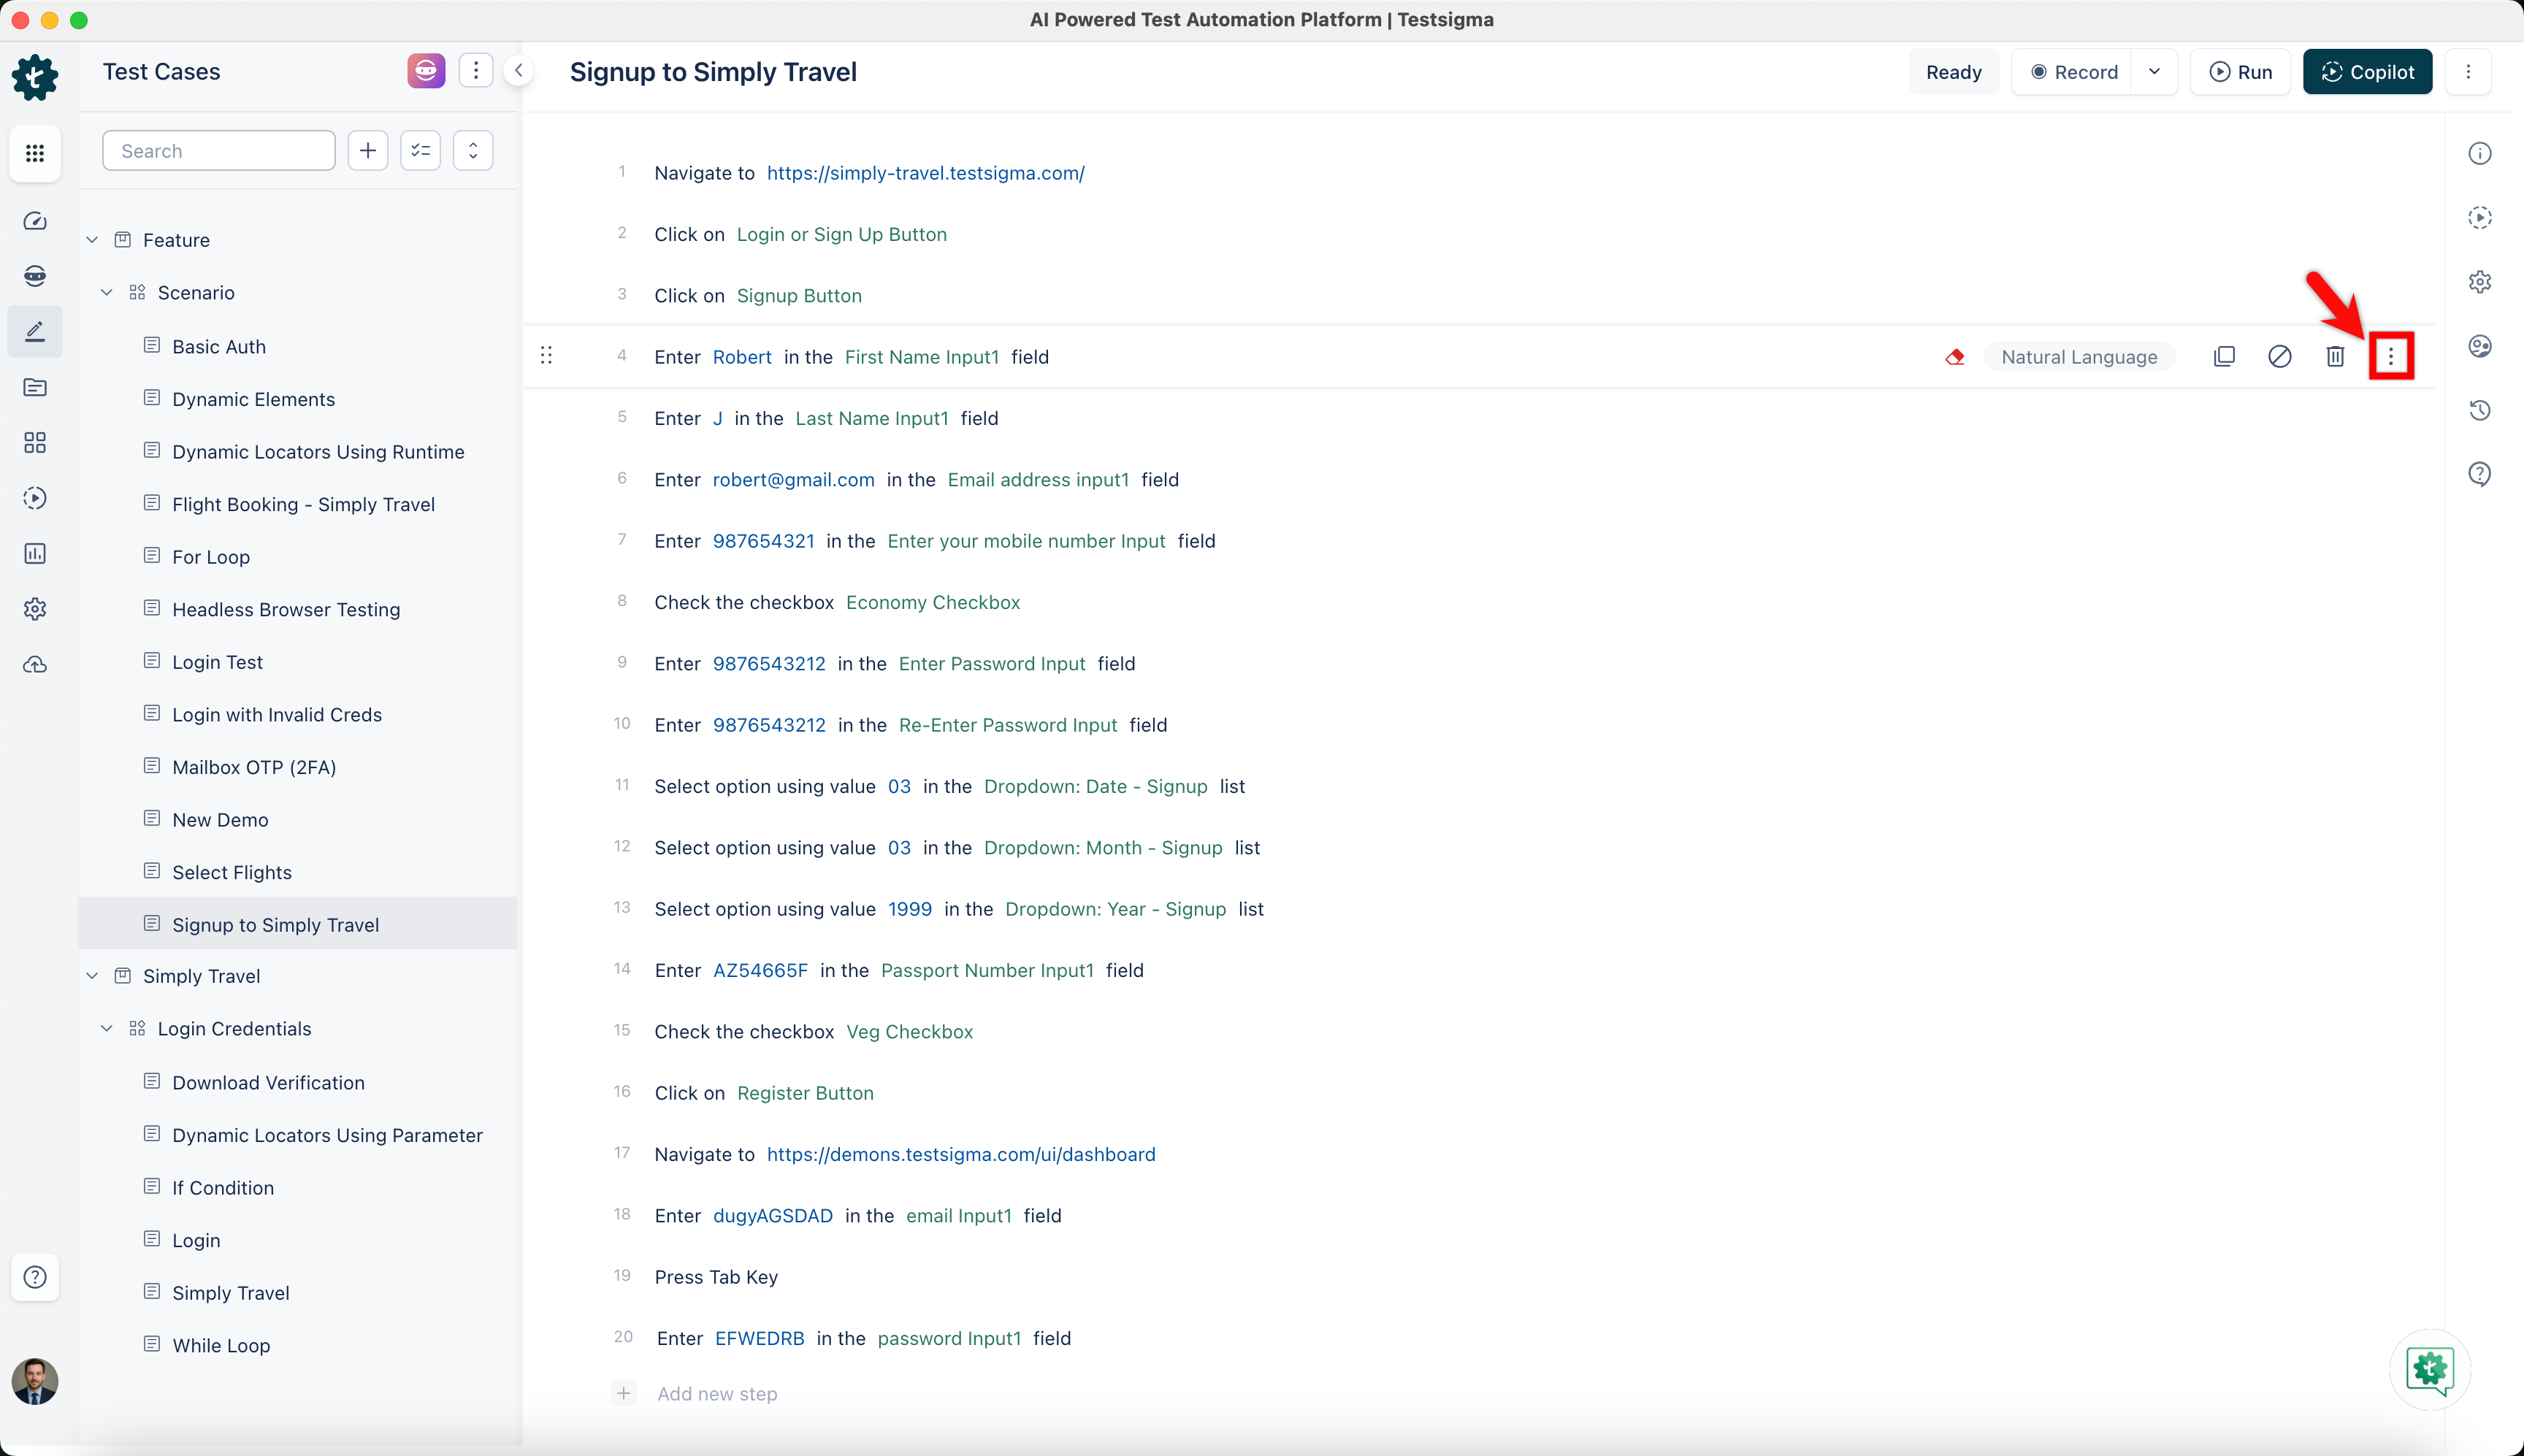Open the help icon in right rail
The height and width of the screenshot is (1456, 2524).
point(2480,474)
